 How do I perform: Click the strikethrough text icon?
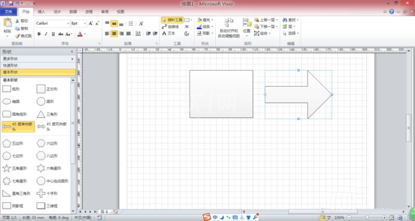(61, 34)
